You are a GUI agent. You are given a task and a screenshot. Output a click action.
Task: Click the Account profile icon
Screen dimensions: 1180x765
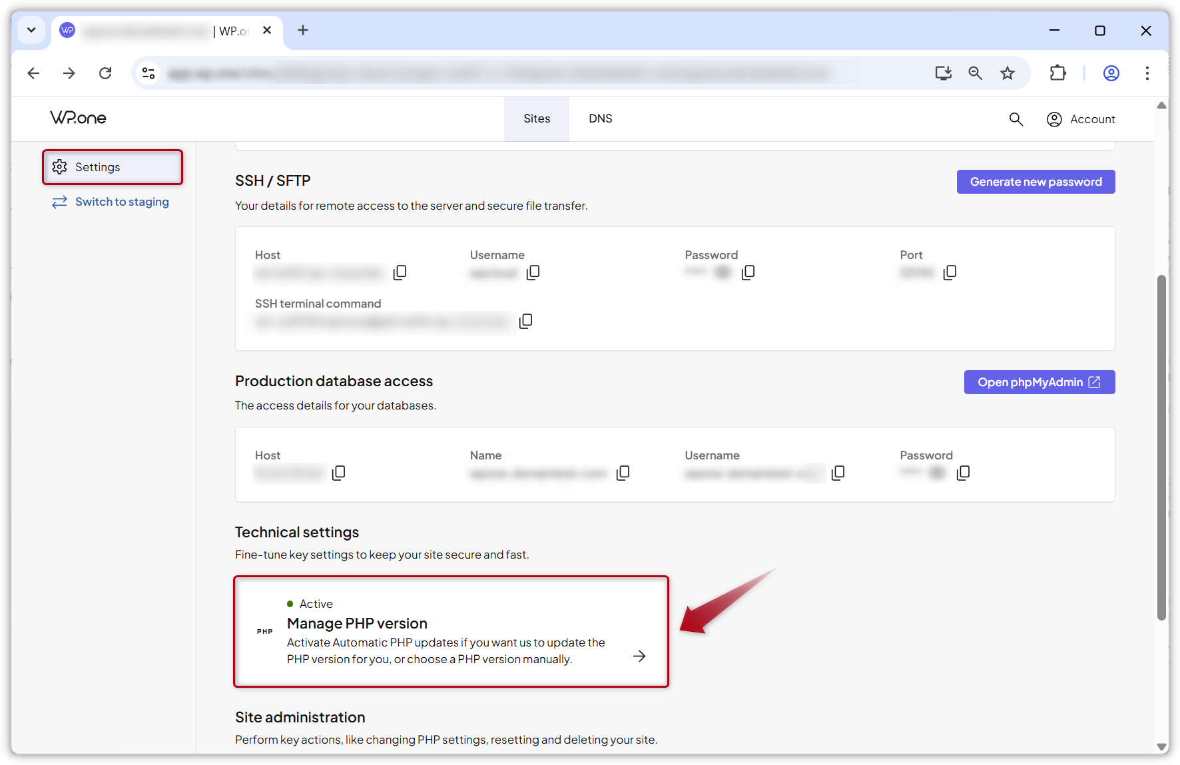pos(1054,119)
